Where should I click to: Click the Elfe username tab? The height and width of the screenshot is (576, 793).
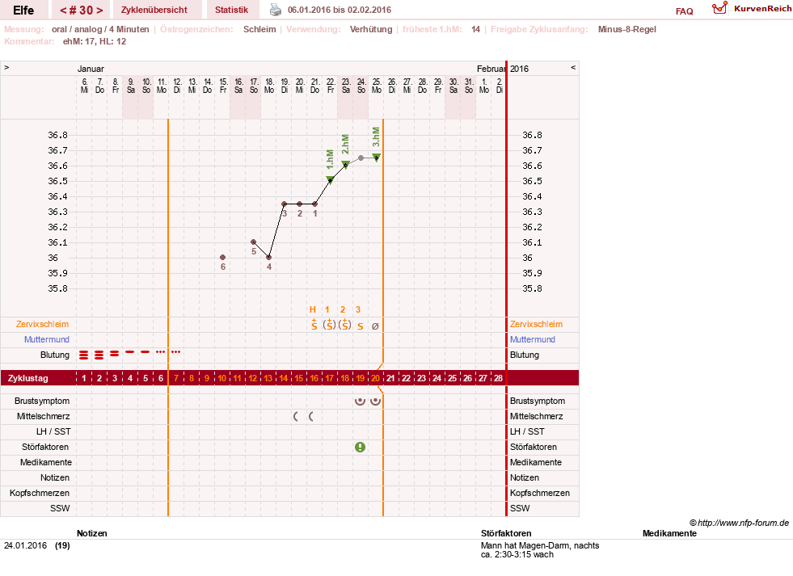click(23, 11)
